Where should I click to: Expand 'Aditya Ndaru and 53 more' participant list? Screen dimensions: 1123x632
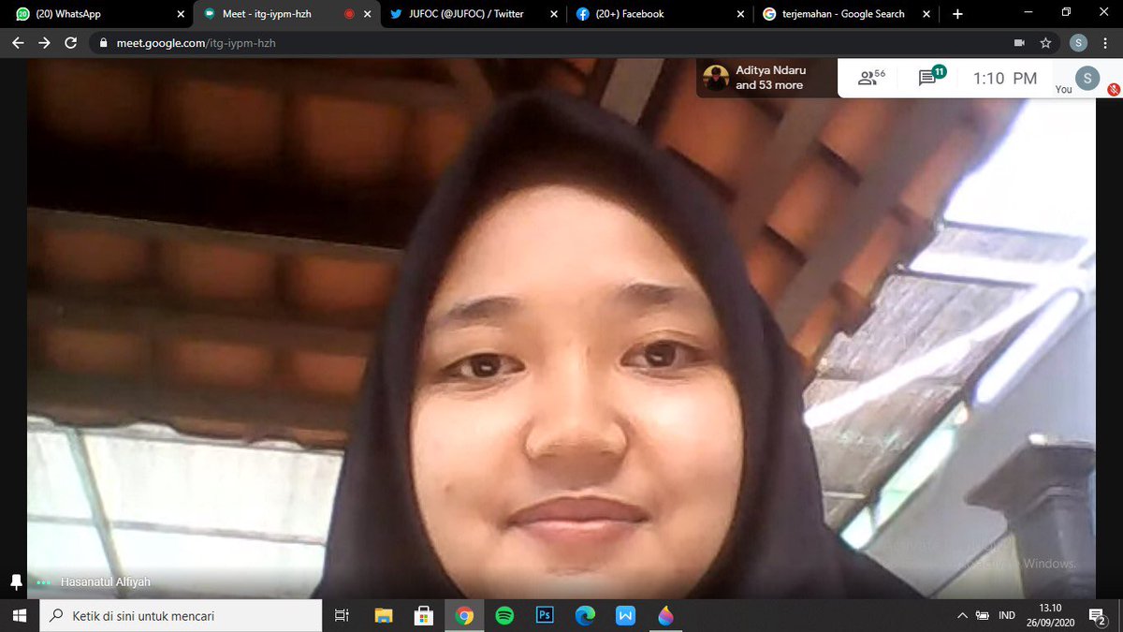767,78
